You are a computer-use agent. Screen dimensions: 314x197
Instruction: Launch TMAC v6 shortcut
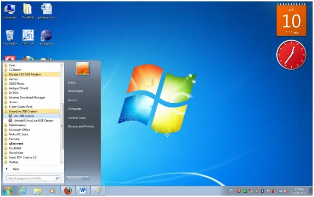tap(28, 37)
